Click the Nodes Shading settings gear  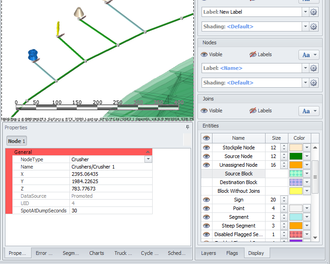click(314, 83)
